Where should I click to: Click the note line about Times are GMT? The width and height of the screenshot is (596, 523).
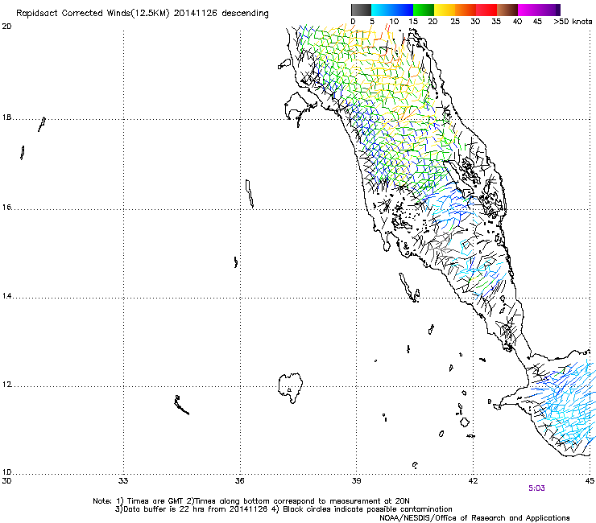pyautogui.click(x=251, y=501)
